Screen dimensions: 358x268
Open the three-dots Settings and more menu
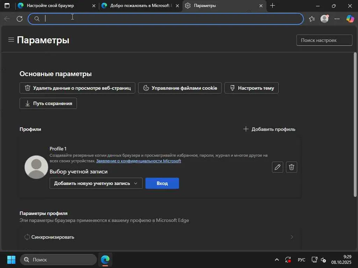pos(337,19)
